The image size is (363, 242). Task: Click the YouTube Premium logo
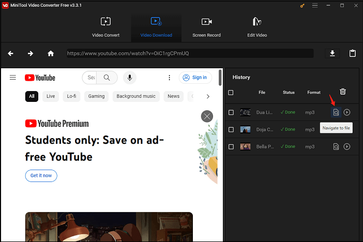(57, 124)
